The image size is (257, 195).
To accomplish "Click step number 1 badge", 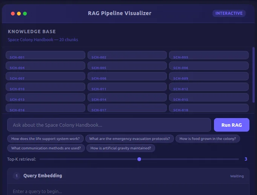I will [17, 176].
